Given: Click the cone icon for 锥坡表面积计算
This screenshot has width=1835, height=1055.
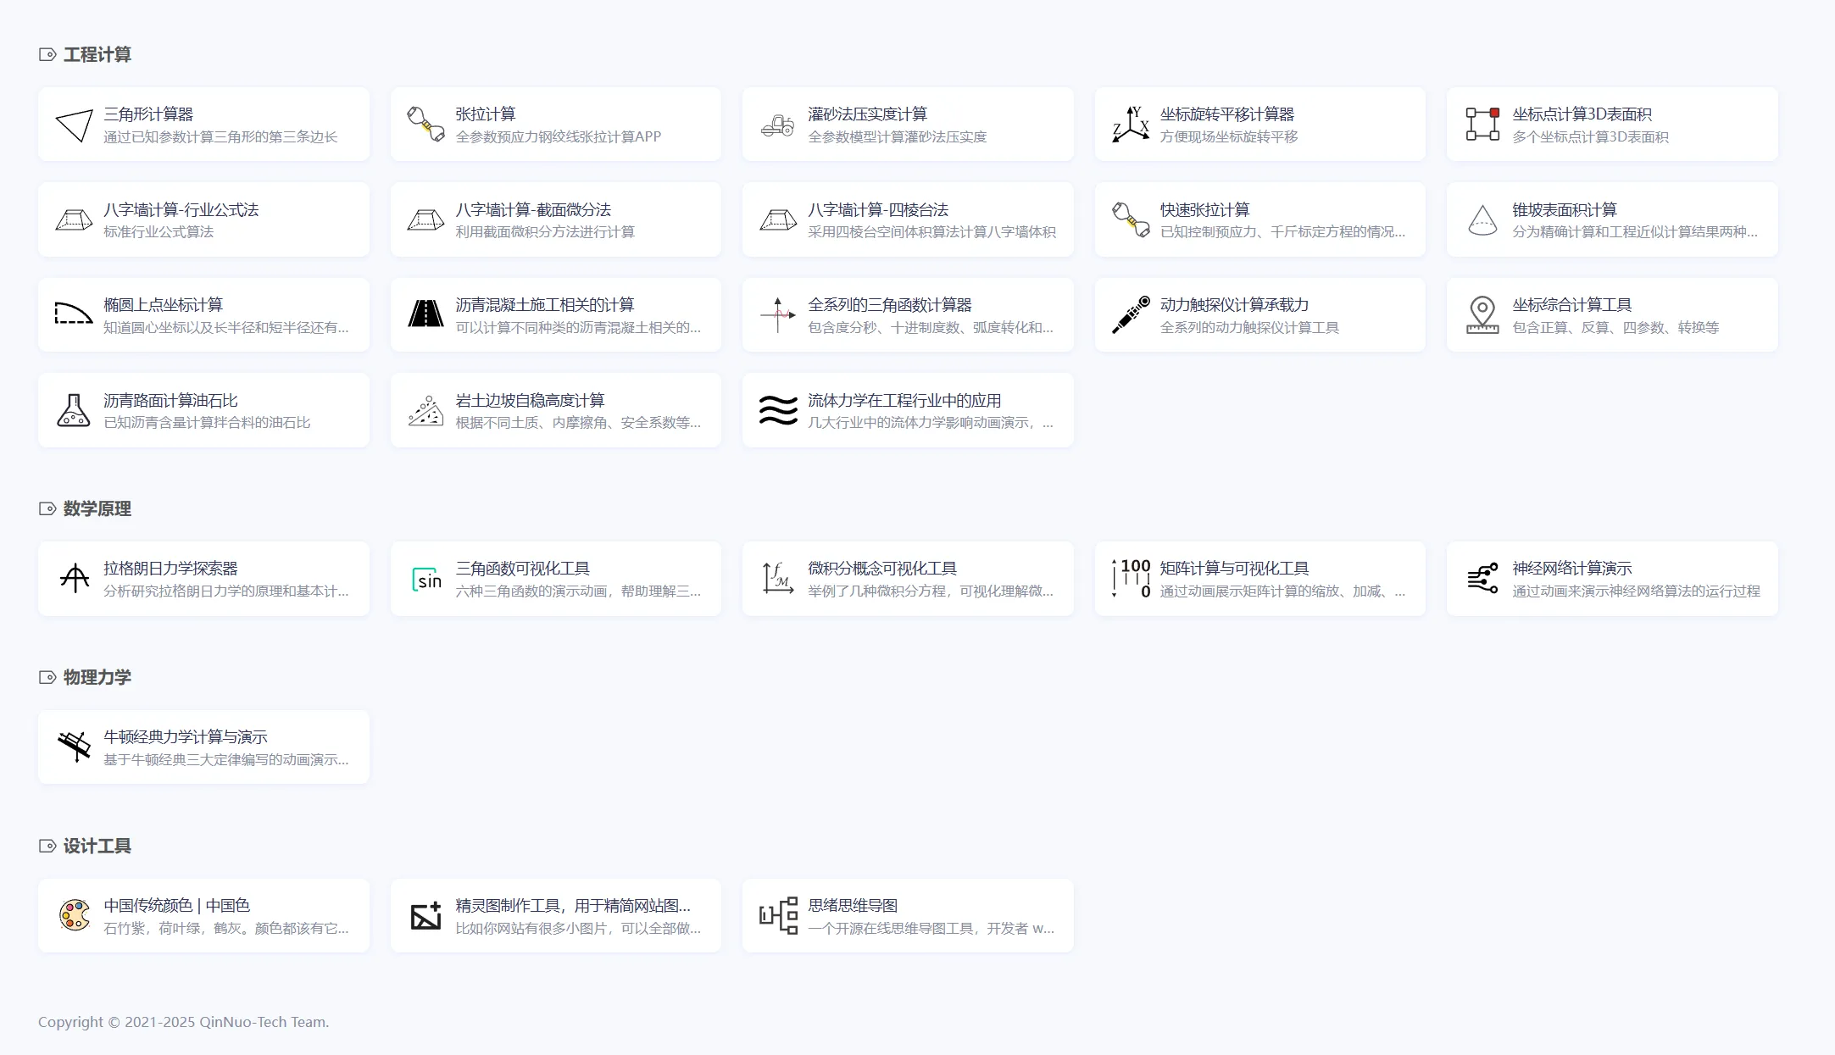Looking at the screenshot, I should [1482, 220].
